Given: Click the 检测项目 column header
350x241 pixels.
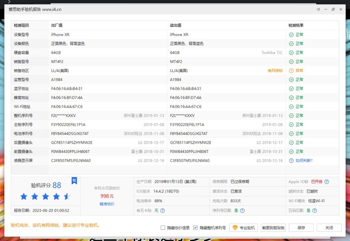Looking at the screenshot, I should coord(21,25).
